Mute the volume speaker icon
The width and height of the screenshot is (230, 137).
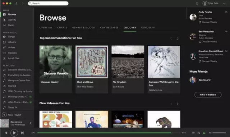point(210,133)
